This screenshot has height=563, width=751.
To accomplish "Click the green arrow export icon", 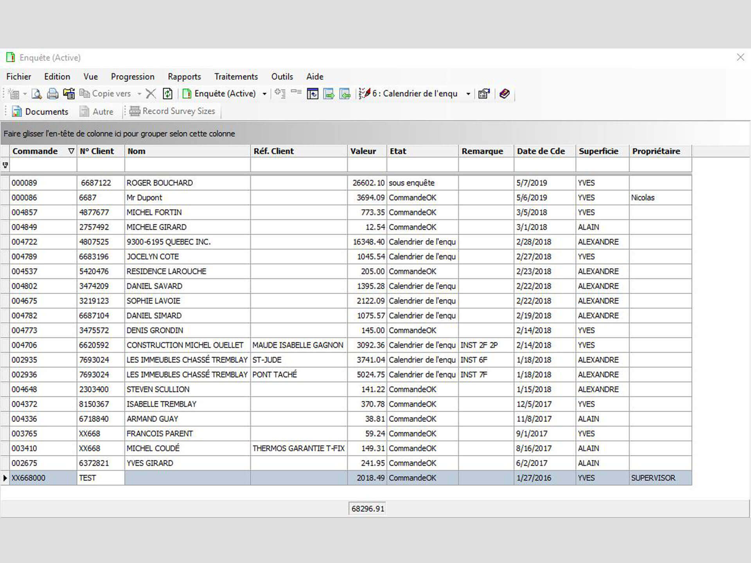I will pyautogui.click(x=329, y=94).
